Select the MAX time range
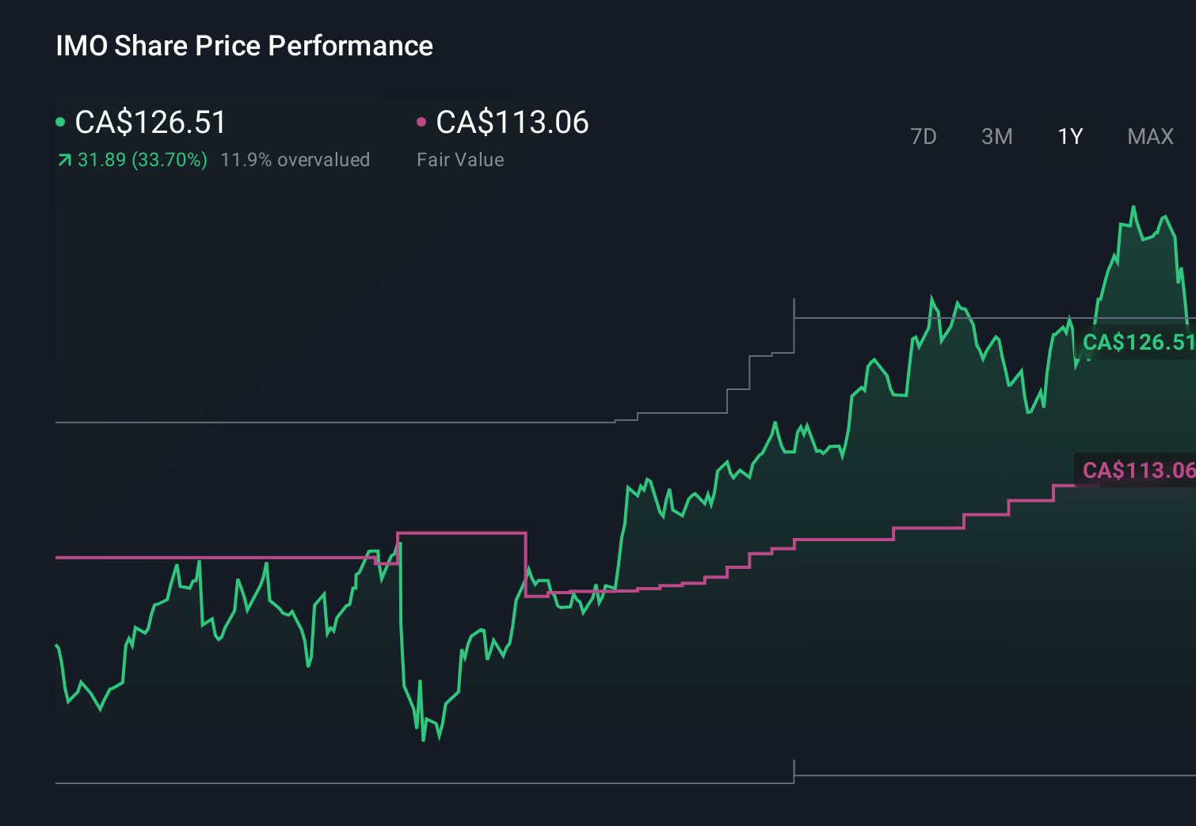 [x=1150, y=136]
